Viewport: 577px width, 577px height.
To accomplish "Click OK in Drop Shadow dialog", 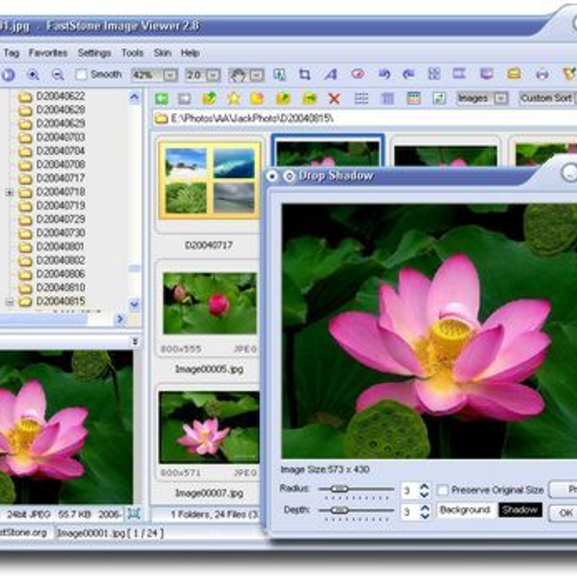I will pos(564,514).
